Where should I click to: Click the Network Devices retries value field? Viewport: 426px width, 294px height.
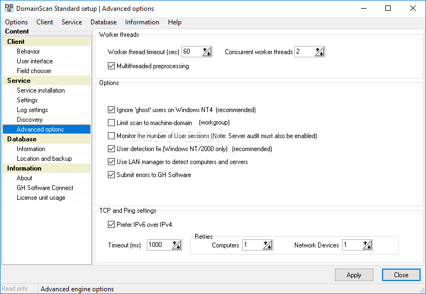(x=353, y=245)
